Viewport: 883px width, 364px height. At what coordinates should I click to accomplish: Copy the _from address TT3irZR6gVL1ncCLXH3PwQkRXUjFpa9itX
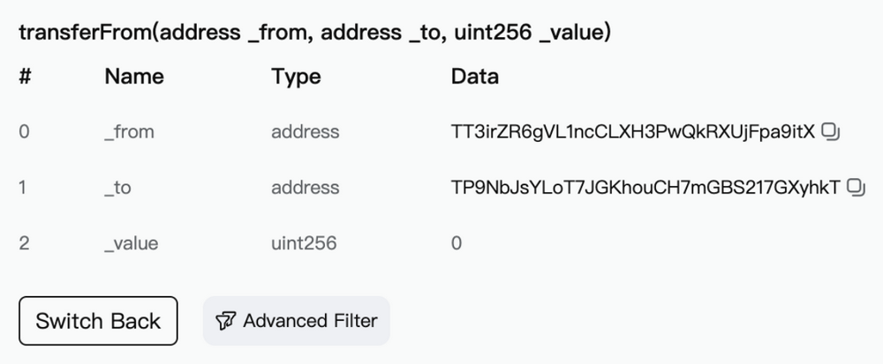click(829, 132)
